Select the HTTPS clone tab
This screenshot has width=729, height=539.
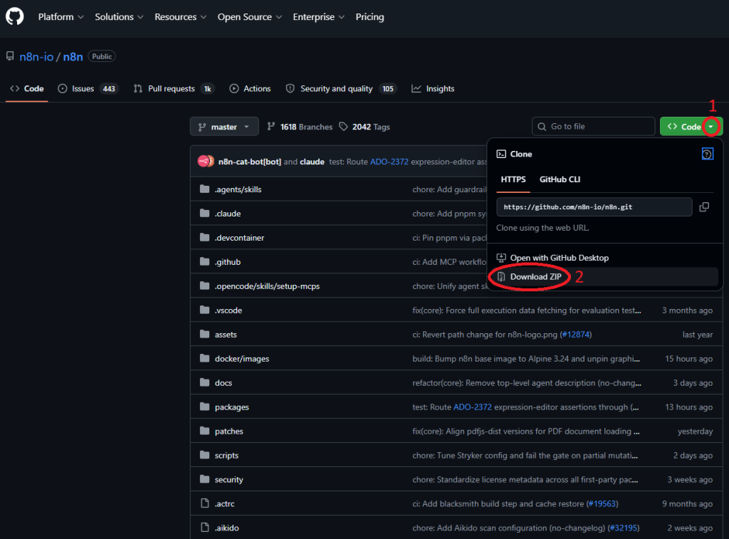[513, 179]
